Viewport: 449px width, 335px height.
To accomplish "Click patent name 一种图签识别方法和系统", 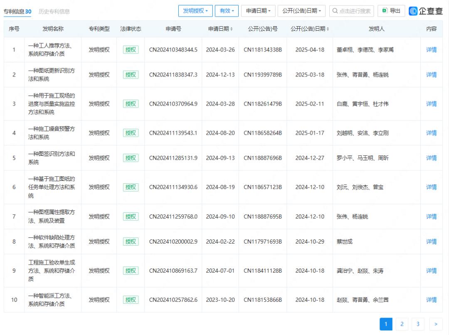I will (52, 158).
